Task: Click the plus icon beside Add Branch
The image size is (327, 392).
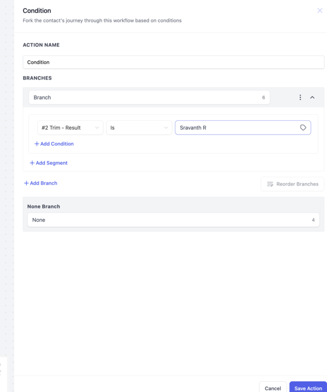Action: (x=26, y=183)
